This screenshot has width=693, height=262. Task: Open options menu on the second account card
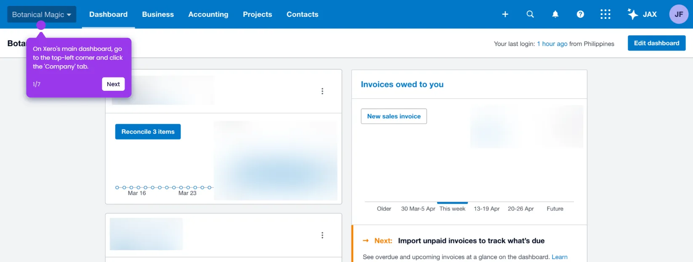(322, 236)
